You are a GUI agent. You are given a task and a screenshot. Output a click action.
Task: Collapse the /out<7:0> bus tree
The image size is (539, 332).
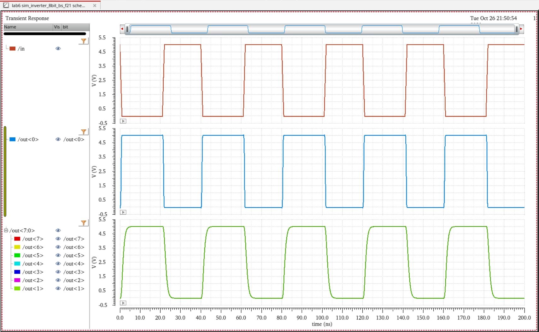[6, 230]
